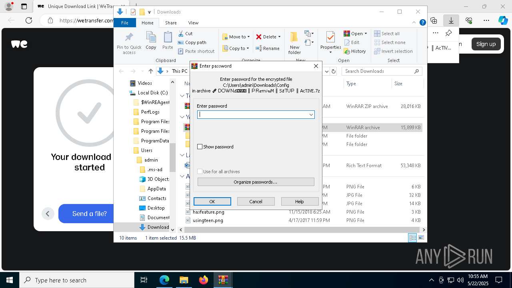Sort by the Type column header
The width and height of the screenshot is (512, 288).
point(368,84)
